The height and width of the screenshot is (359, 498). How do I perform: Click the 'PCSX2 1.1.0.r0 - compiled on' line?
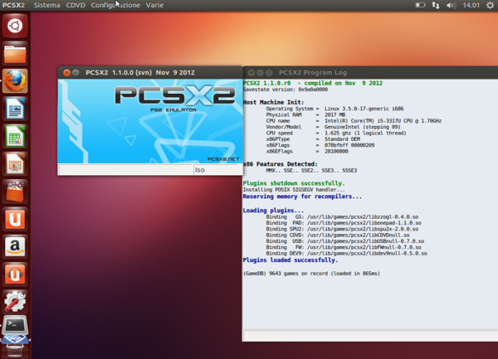[x=313, y=83]
